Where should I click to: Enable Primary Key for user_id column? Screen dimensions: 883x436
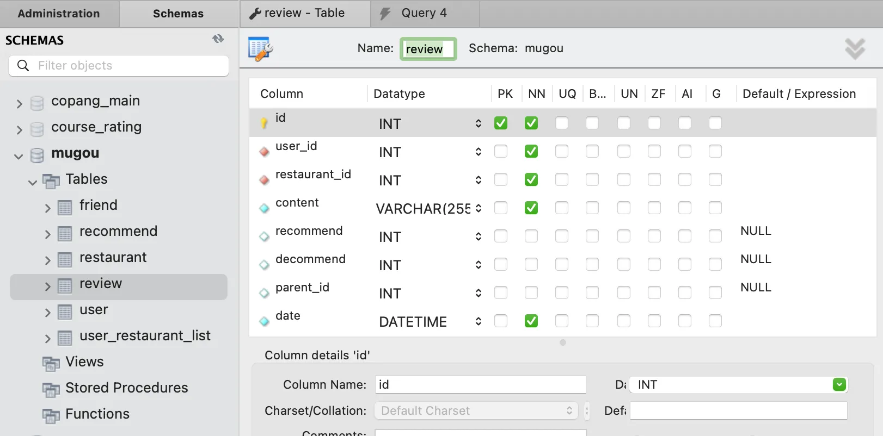point(501,152)
